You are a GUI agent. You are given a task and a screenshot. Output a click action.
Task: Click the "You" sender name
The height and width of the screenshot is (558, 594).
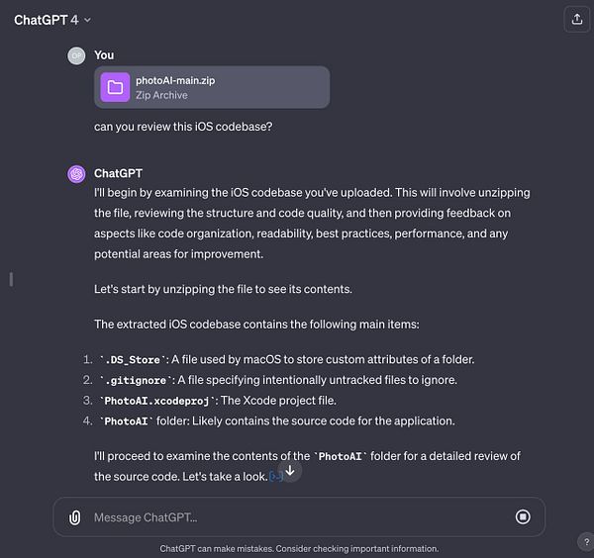point(104,55)
